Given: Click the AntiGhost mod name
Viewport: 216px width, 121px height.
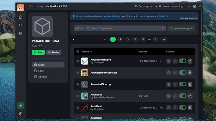Looking at the screenshot, I should [96, 106].
